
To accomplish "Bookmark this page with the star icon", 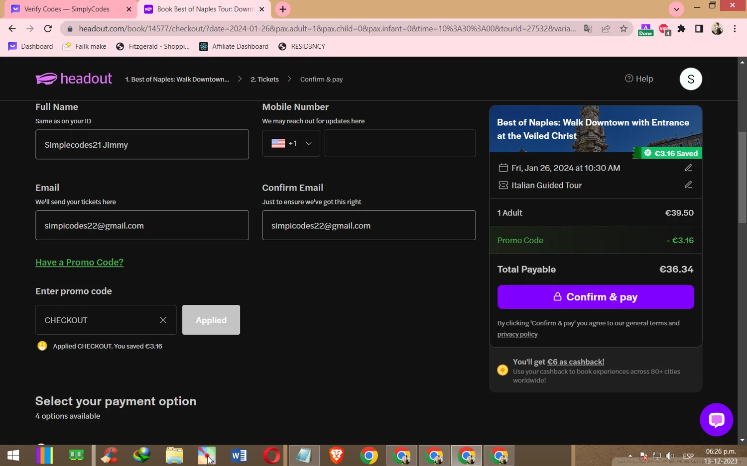I will click(x=623, y=29).
